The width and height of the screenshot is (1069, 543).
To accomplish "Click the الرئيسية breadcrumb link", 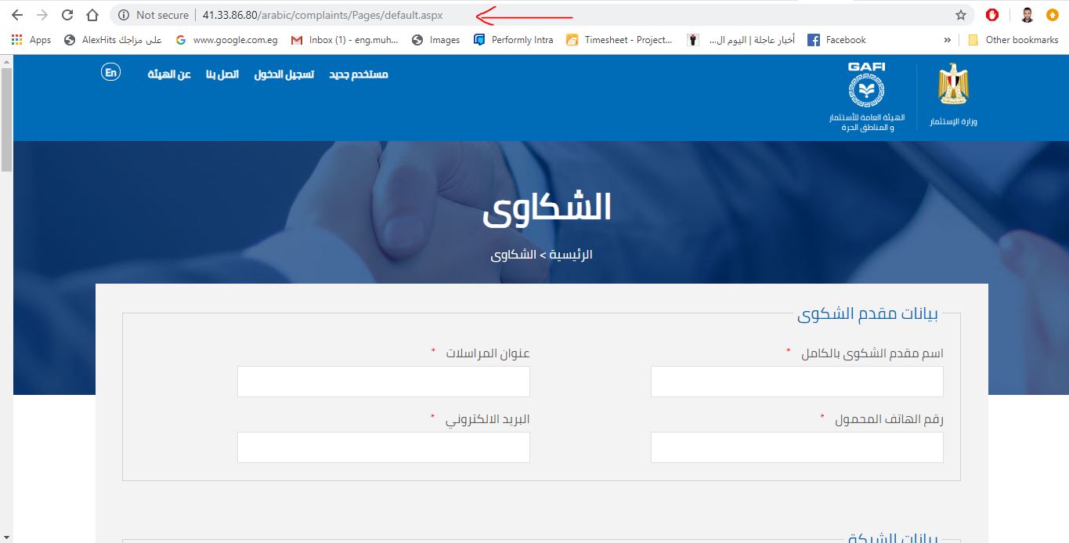I will (571, 255).
